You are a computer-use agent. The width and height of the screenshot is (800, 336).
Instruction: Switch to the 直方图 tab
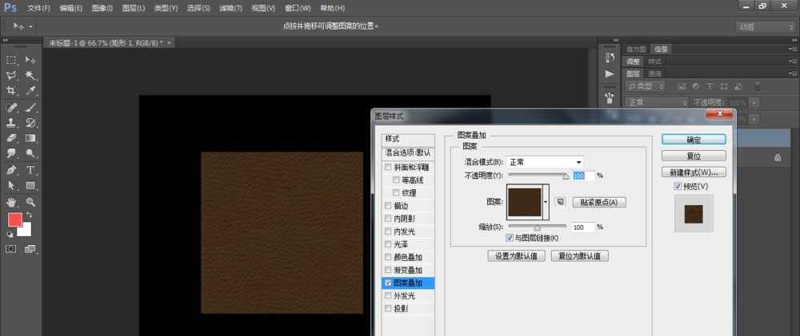click(x=636, y=49)
